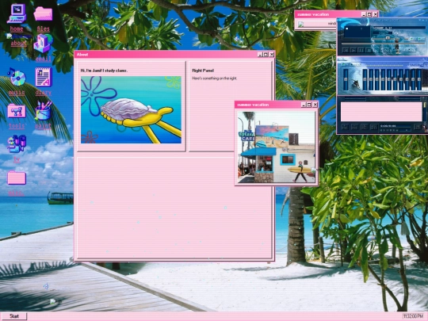Viewport: 428px width, 321px height.
Task: Click the equalizer preamp slider
Action: 346,79
